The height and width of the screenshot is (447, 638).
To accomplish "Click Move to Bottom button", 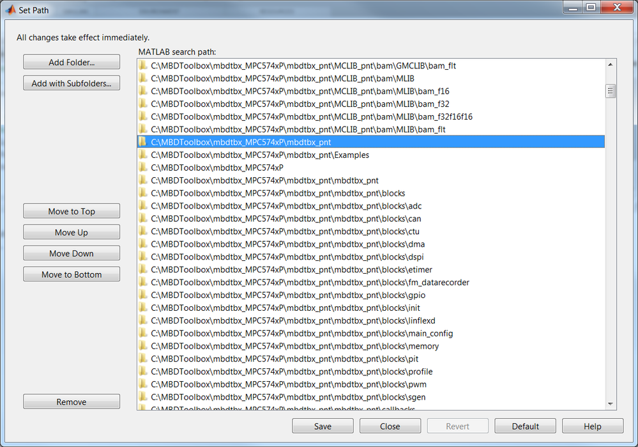I will [x=71, y=274].
